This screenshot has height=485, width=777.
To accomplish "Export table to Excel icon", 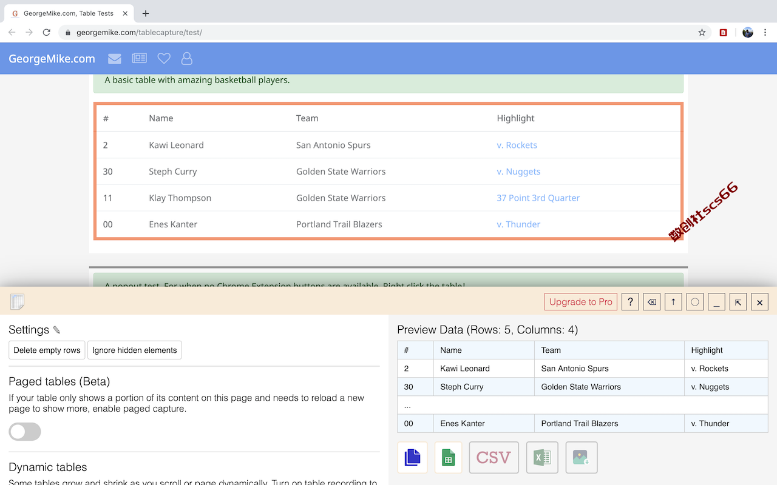I will [542, 457].
